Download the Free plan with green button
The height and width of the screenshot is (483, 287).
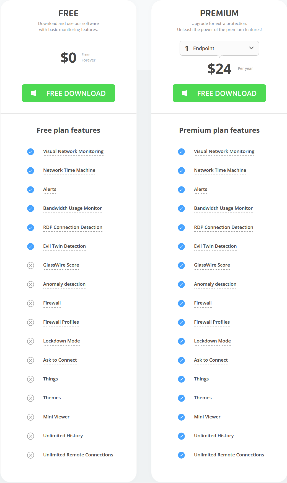pos(68,93)
